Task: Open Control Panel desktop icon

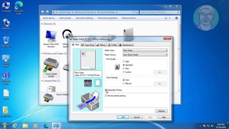Action: coord(6,61)
